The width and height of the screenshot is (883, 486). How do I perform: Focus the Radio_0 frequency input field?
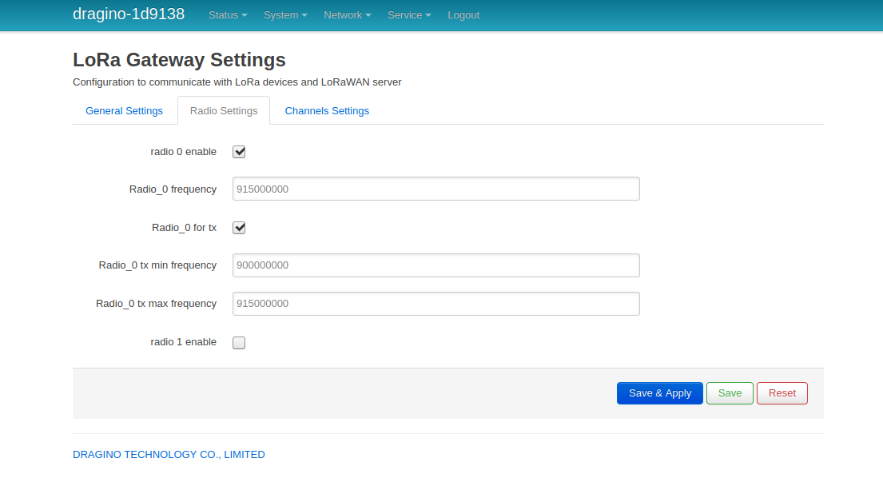(x=436, y=189)
